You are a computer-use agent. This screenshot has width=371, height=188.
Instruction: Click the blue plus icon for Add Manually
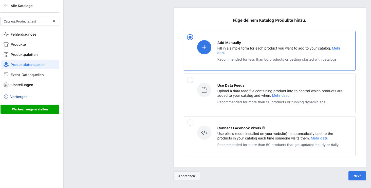pos(204,47)
